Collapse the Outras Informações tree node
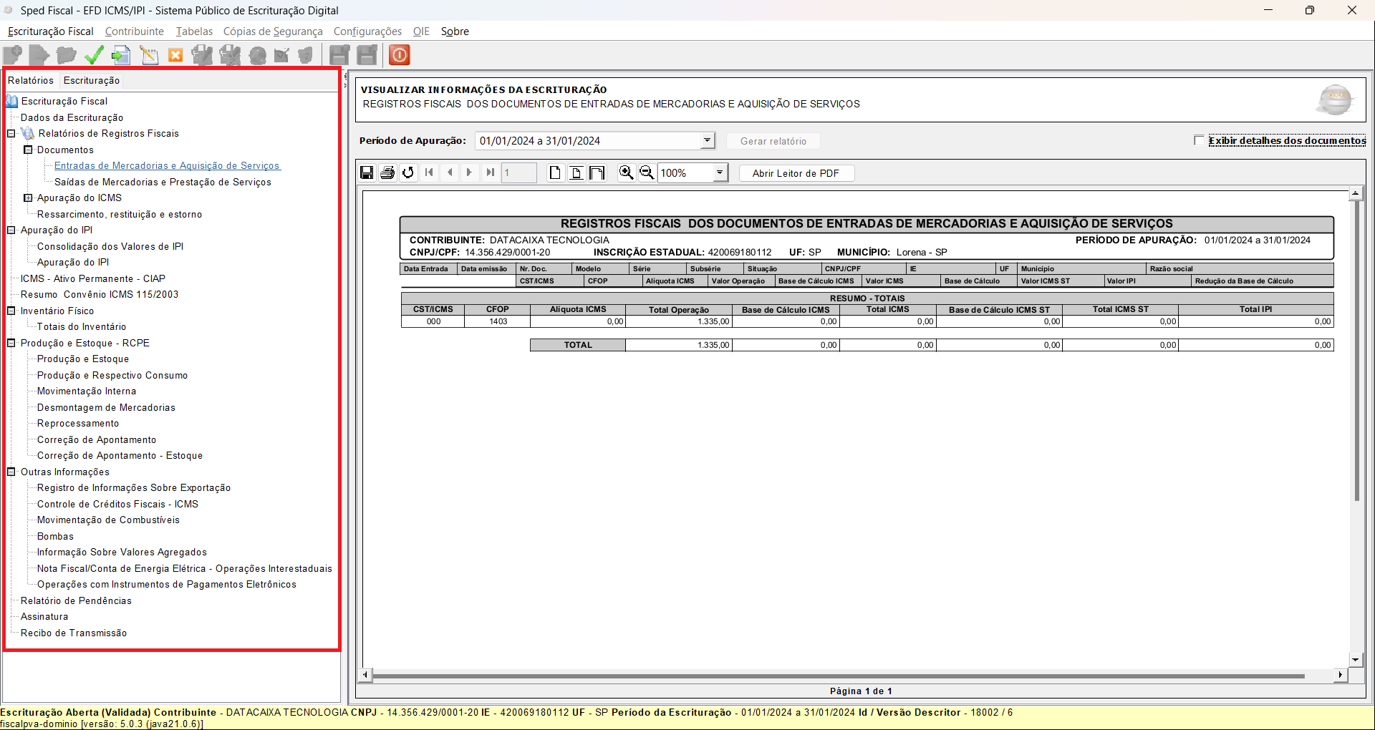 11,472
